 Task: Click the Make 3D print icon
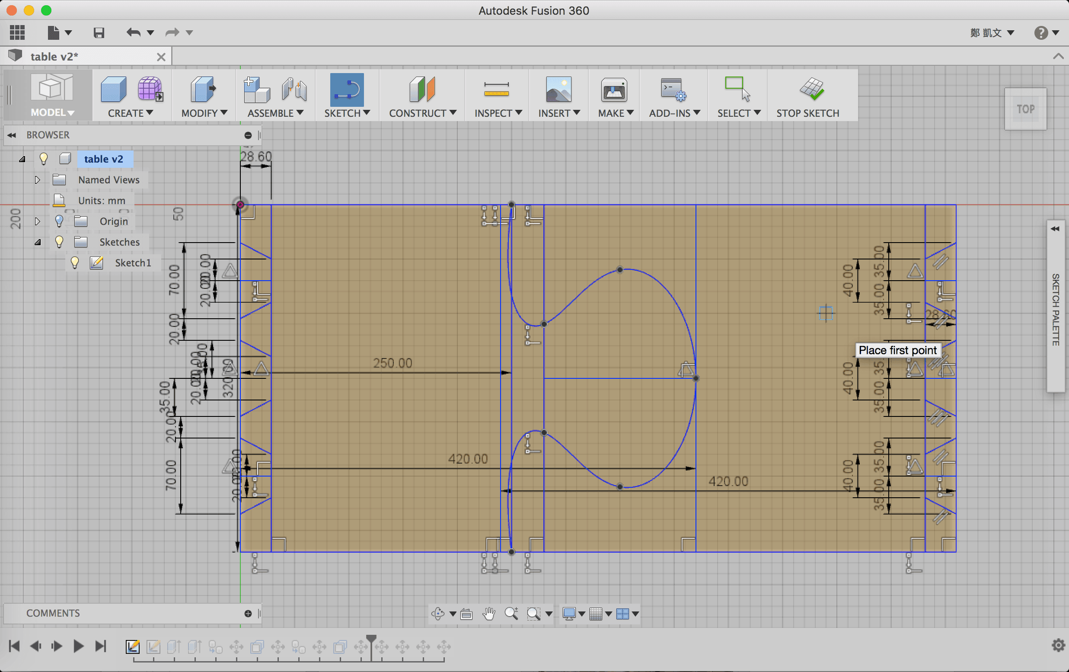point(614,89)
